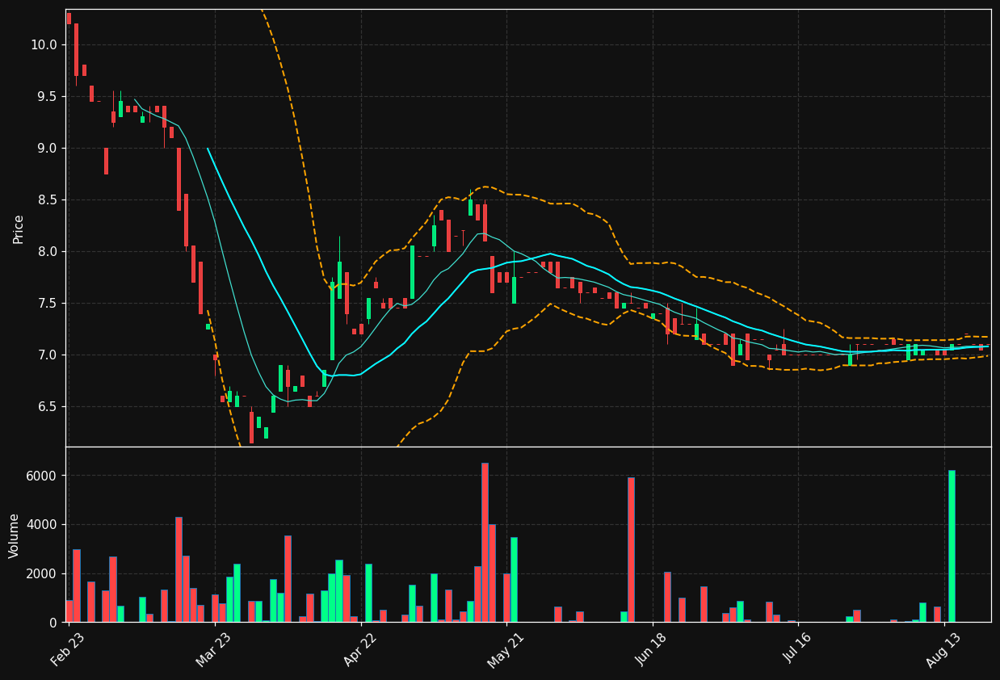Click the 8.5 price tick label
Screen dimensions: 1000x680
(47, 199)
